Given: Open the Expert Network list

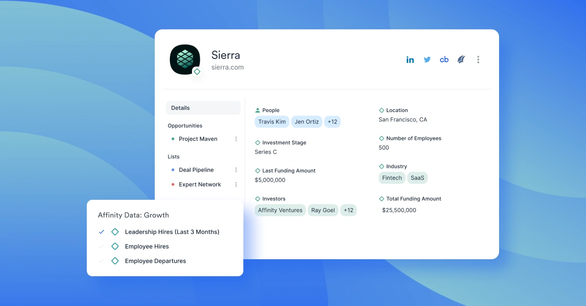Looking at the screenshot, I should [x=200, y=185].
